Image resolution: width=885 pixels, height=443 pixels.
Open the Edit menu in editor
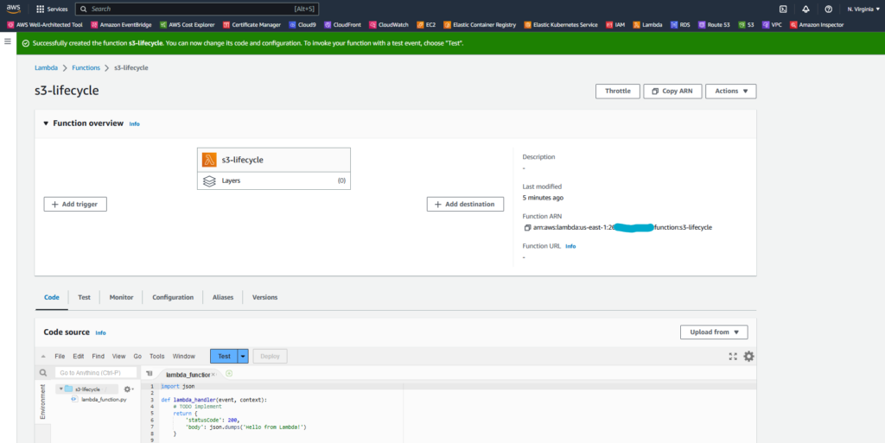tap(79, 356)
